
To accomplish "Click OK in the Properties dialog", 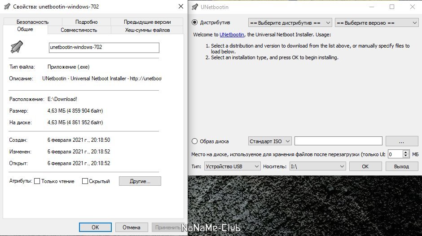I will click(x=95, y=227).
